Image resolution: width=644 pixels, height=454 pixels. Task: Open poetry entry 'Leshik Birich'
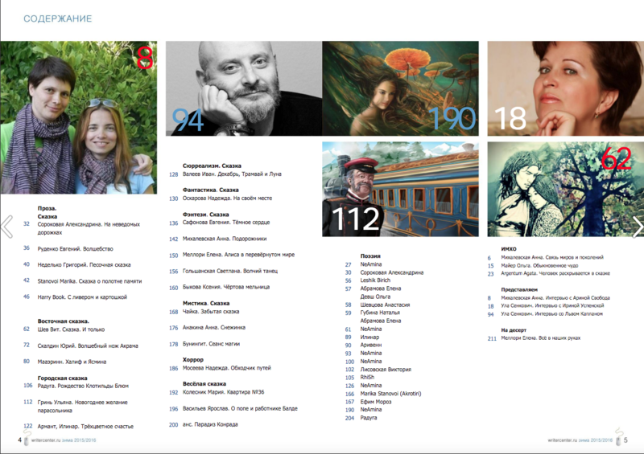pyautogui.click(x=375, y=280)
